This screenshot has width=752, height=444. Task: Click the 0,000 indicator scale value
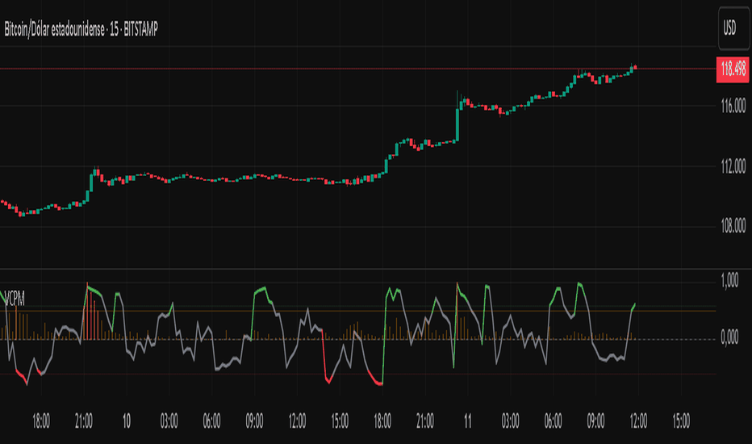[x=730, y=338]
